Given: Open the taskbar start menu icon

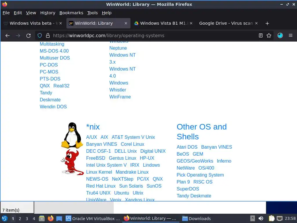Looking at the screenshot, I should pyautogui.click(x=5, y=218).
